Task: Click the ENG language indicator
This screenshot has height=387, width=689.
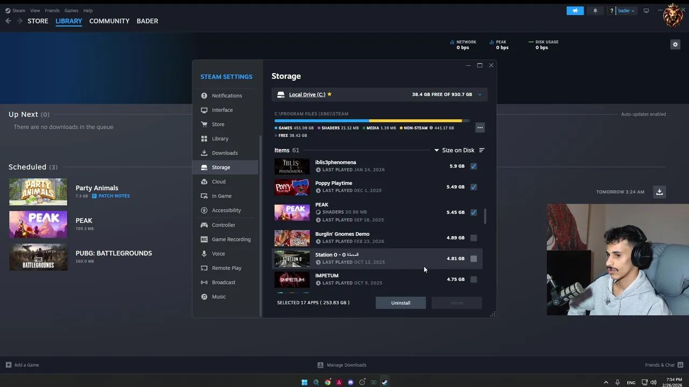Action: tap(631, 383)
